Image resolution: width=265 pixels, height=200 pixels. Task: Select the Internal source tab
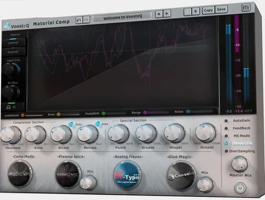point(13,43)
